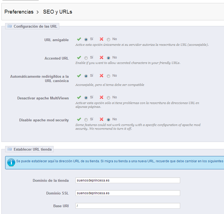Click the breadcrumb arrow after Preferencias
This screenshot has width=224, height=214.
pos(38,12)
